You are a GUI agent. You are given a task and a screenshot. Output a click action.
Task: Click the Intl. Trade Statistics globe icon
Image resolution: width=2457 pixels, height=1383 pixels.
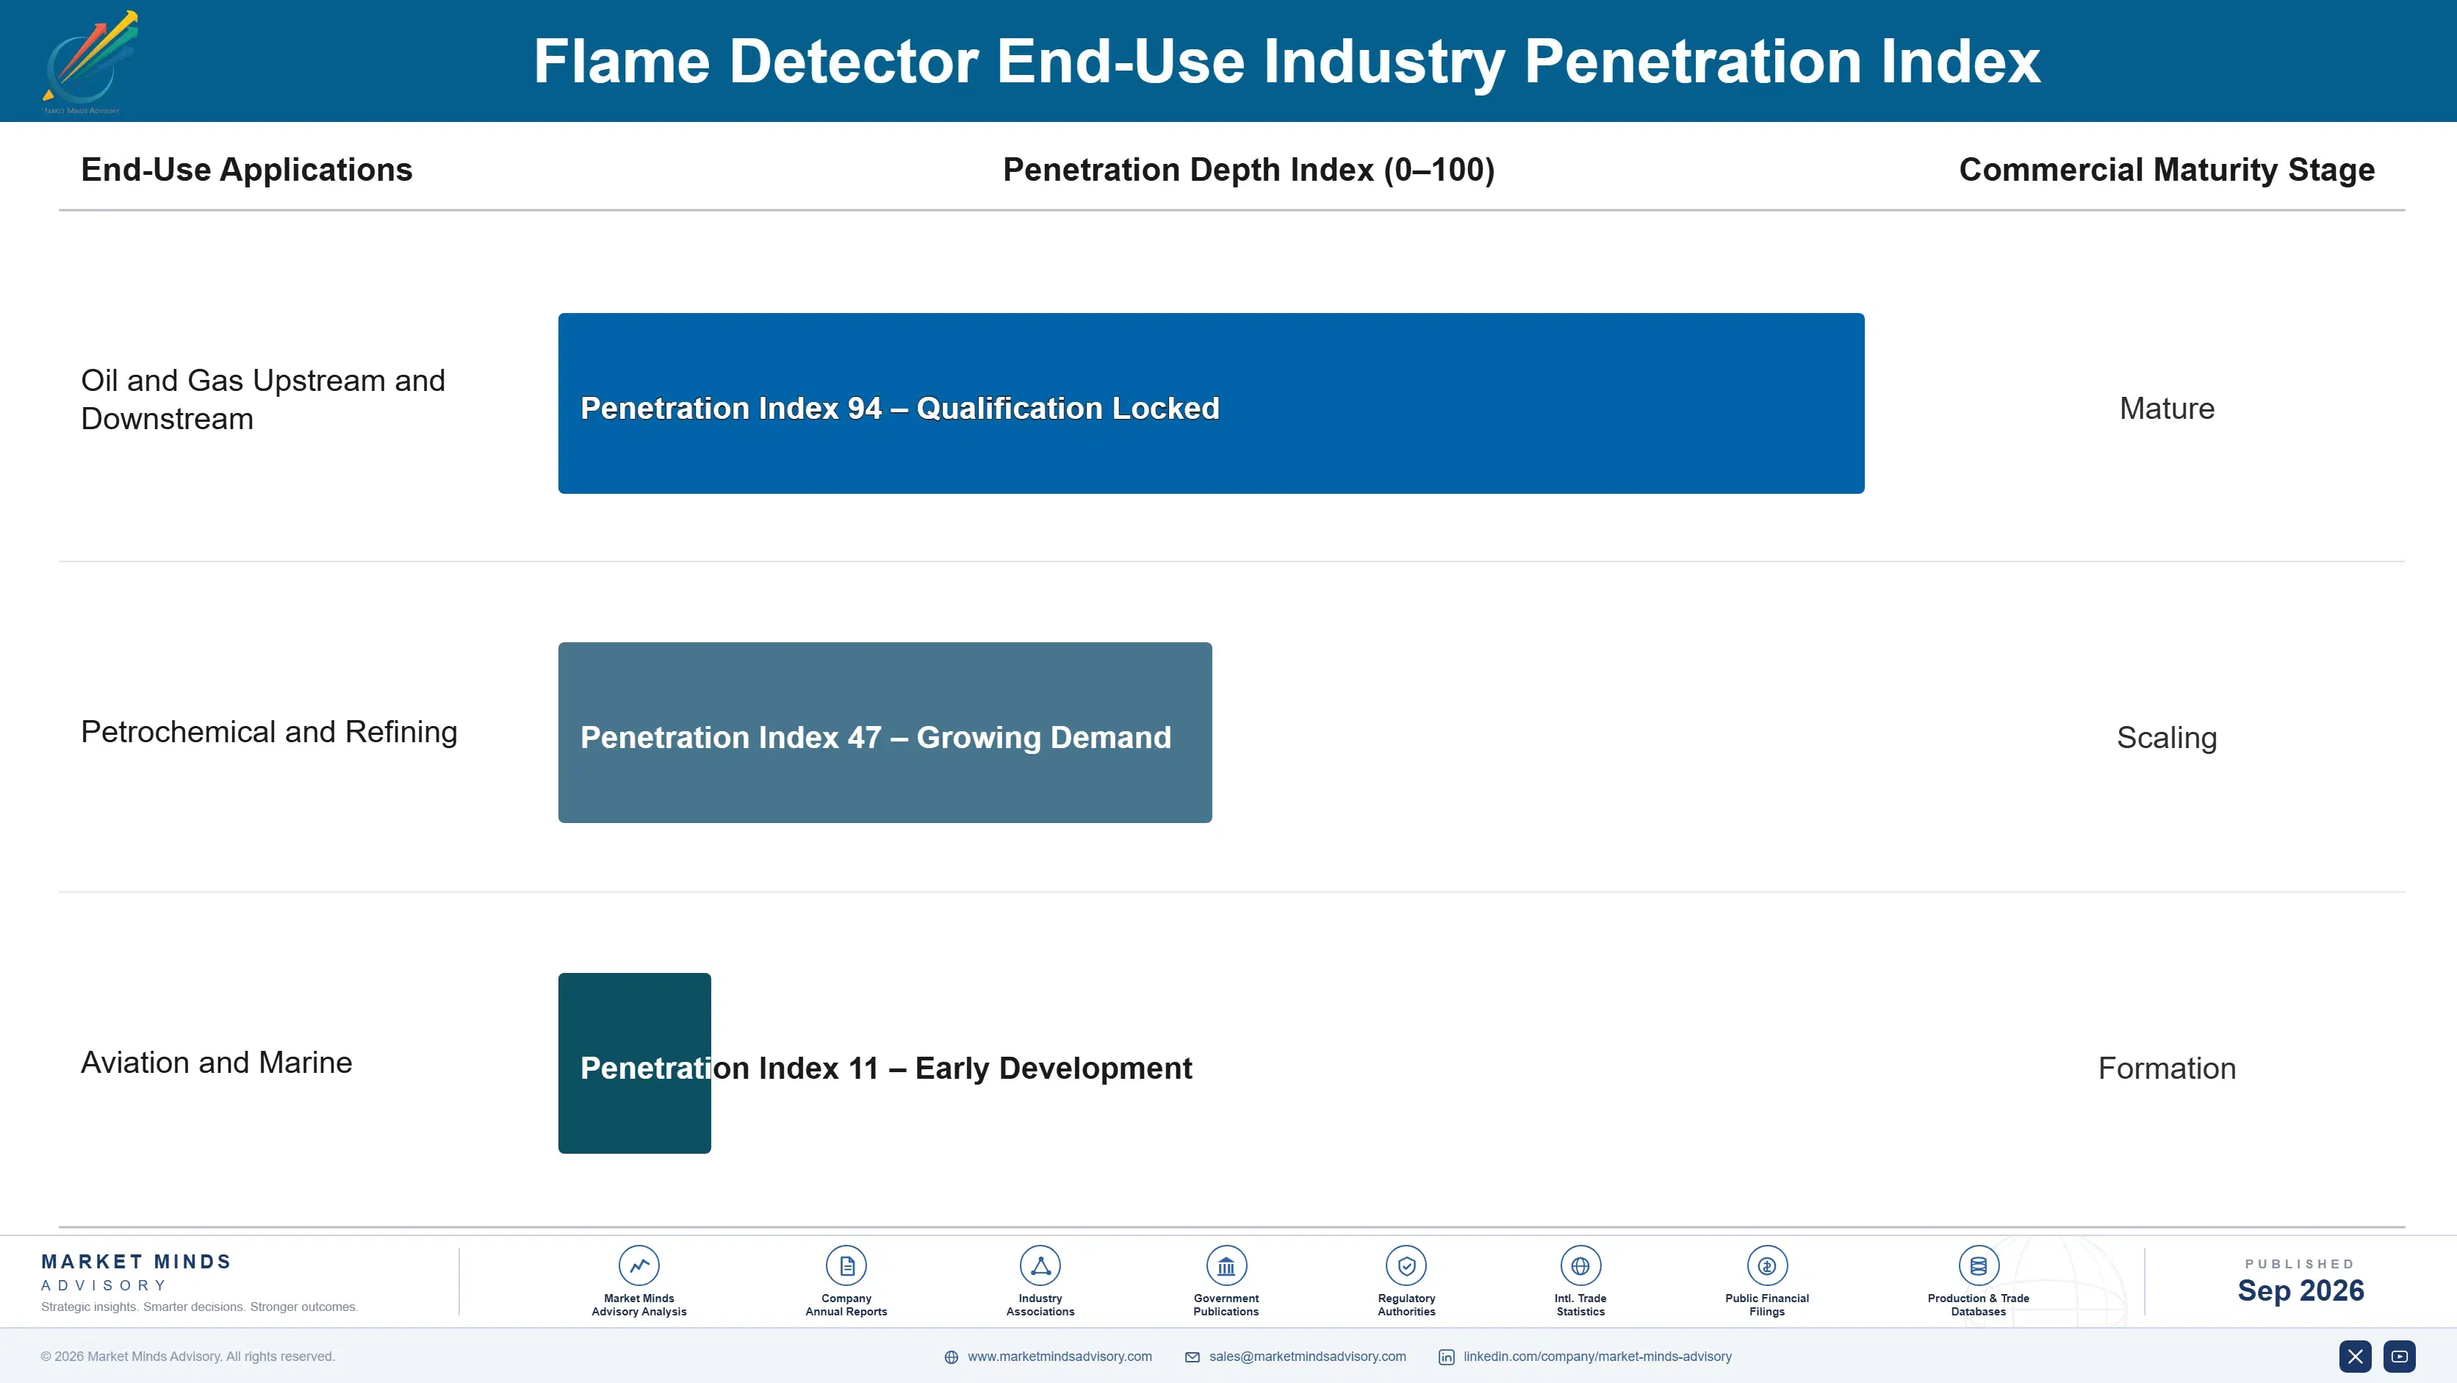point(1580,1265)
